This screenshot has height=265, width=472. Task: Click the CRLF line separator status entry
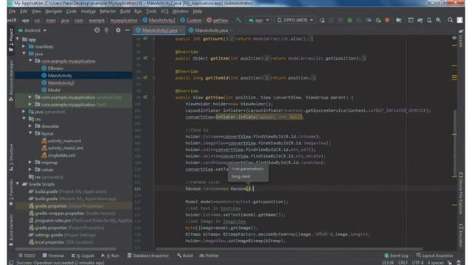403,263
